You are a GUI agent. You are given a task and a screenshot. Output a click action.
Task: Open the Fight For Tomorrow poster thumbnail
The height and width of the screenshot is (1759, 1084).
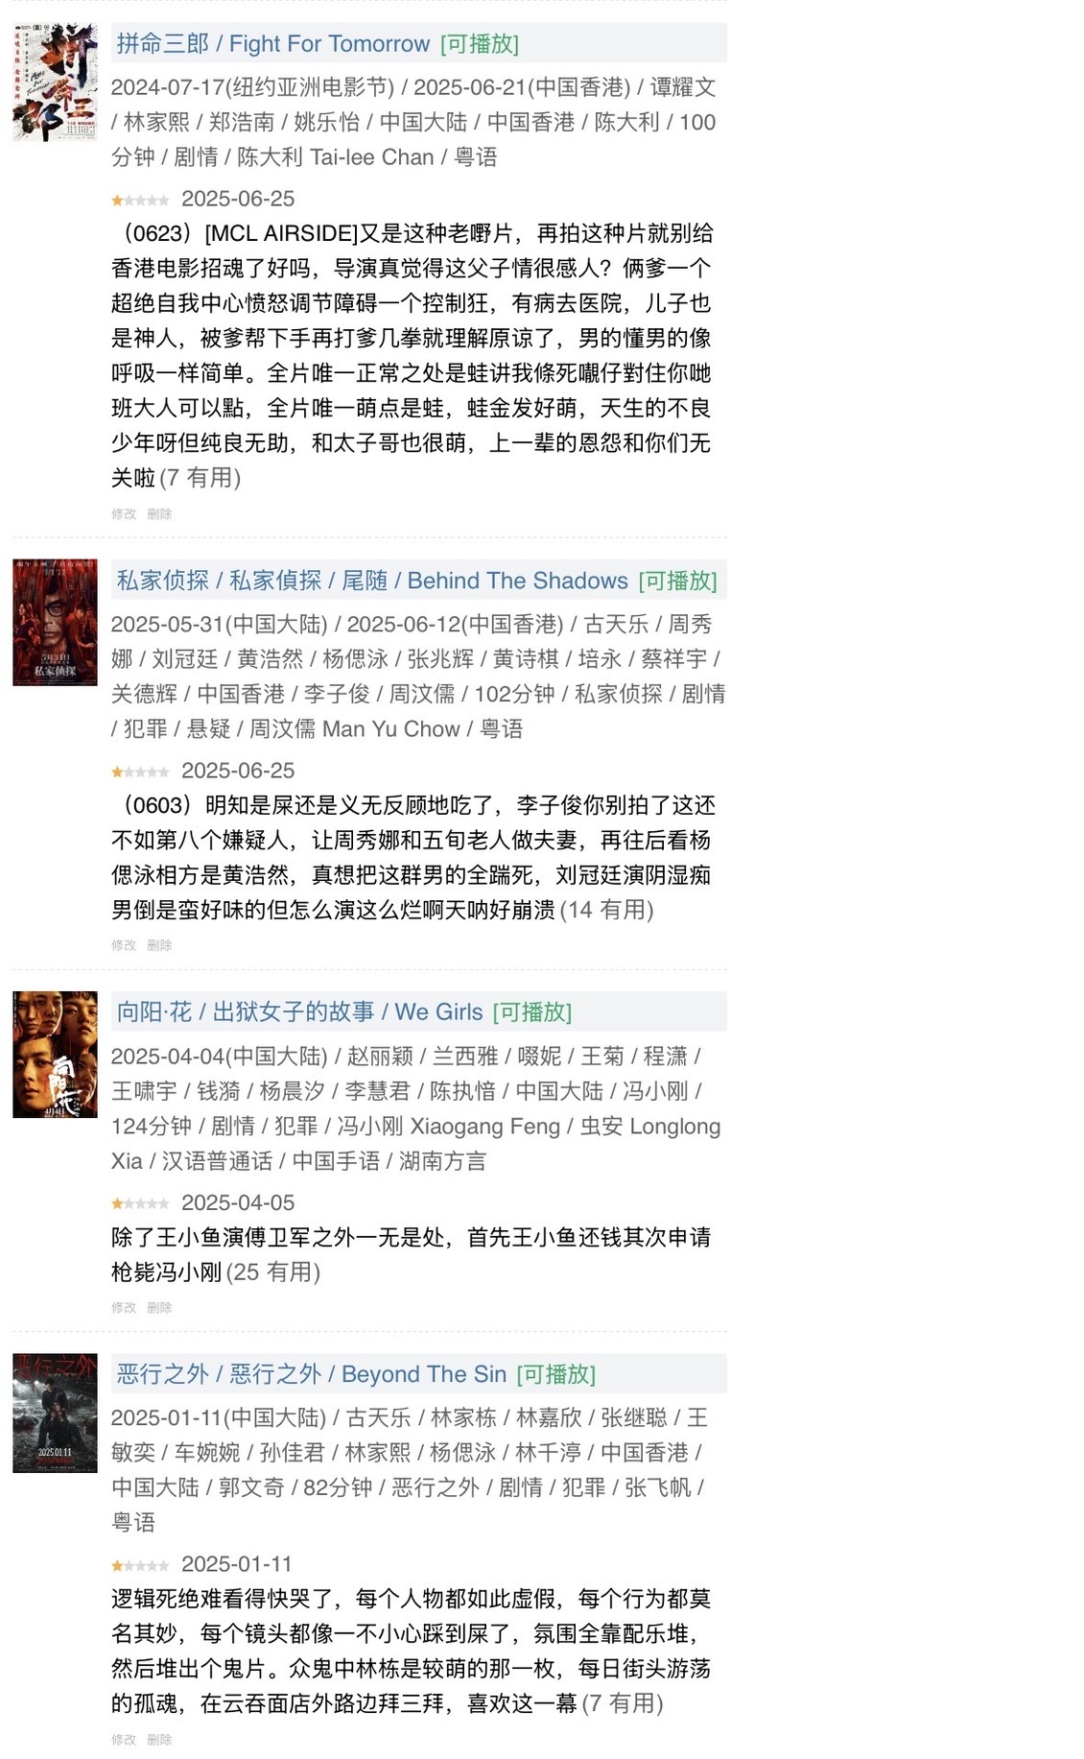55,83
